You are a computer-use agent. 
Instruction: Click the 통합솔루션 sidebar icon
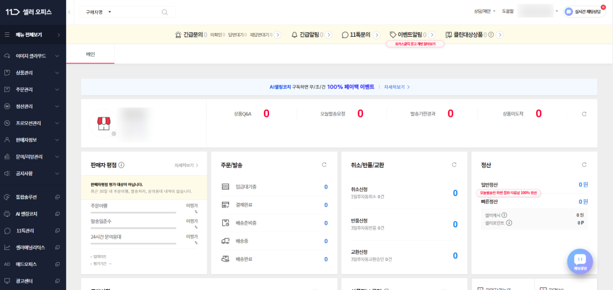pyautogui.click(x=6, y=197)
